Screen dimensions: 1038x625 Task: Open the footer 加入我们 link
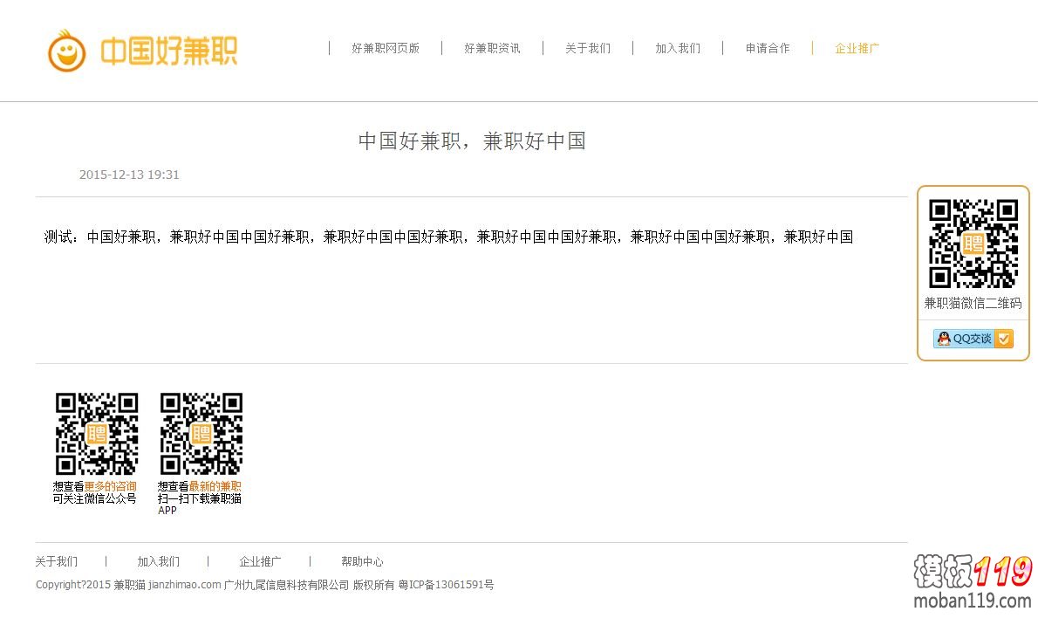click(x=158, y=562)
